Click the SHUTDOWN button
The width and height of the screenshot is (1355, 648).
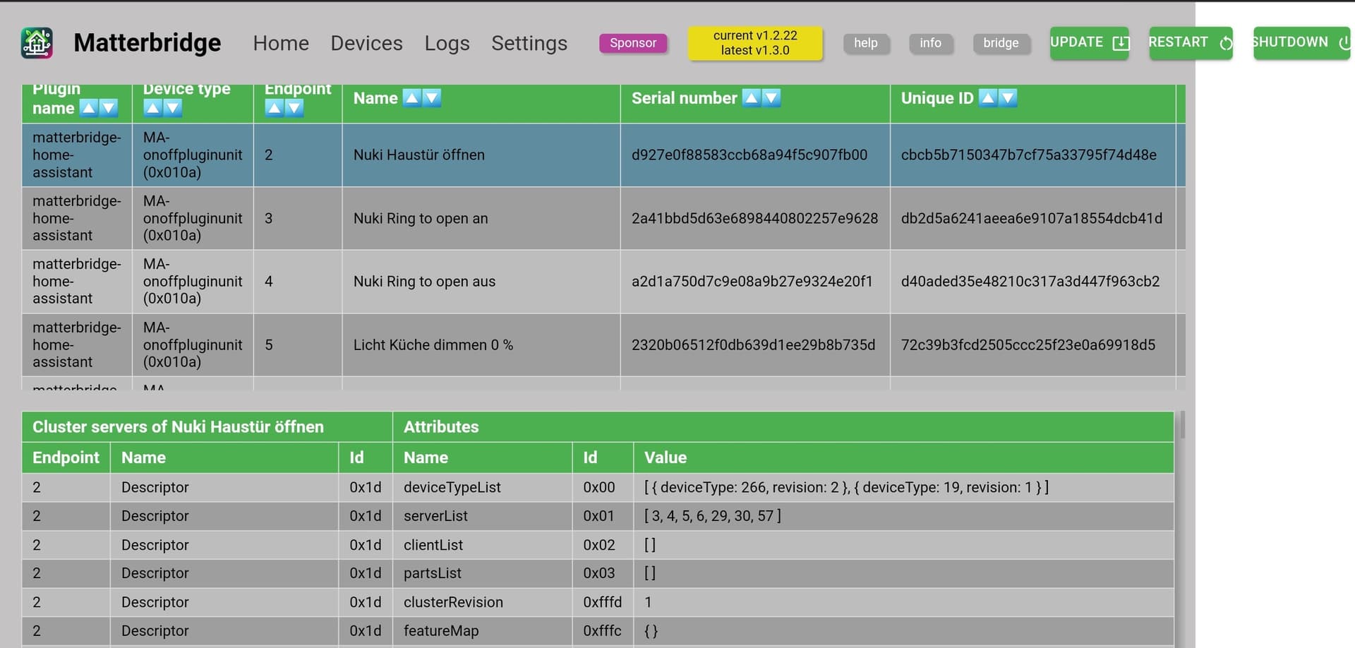point(1301,42)
